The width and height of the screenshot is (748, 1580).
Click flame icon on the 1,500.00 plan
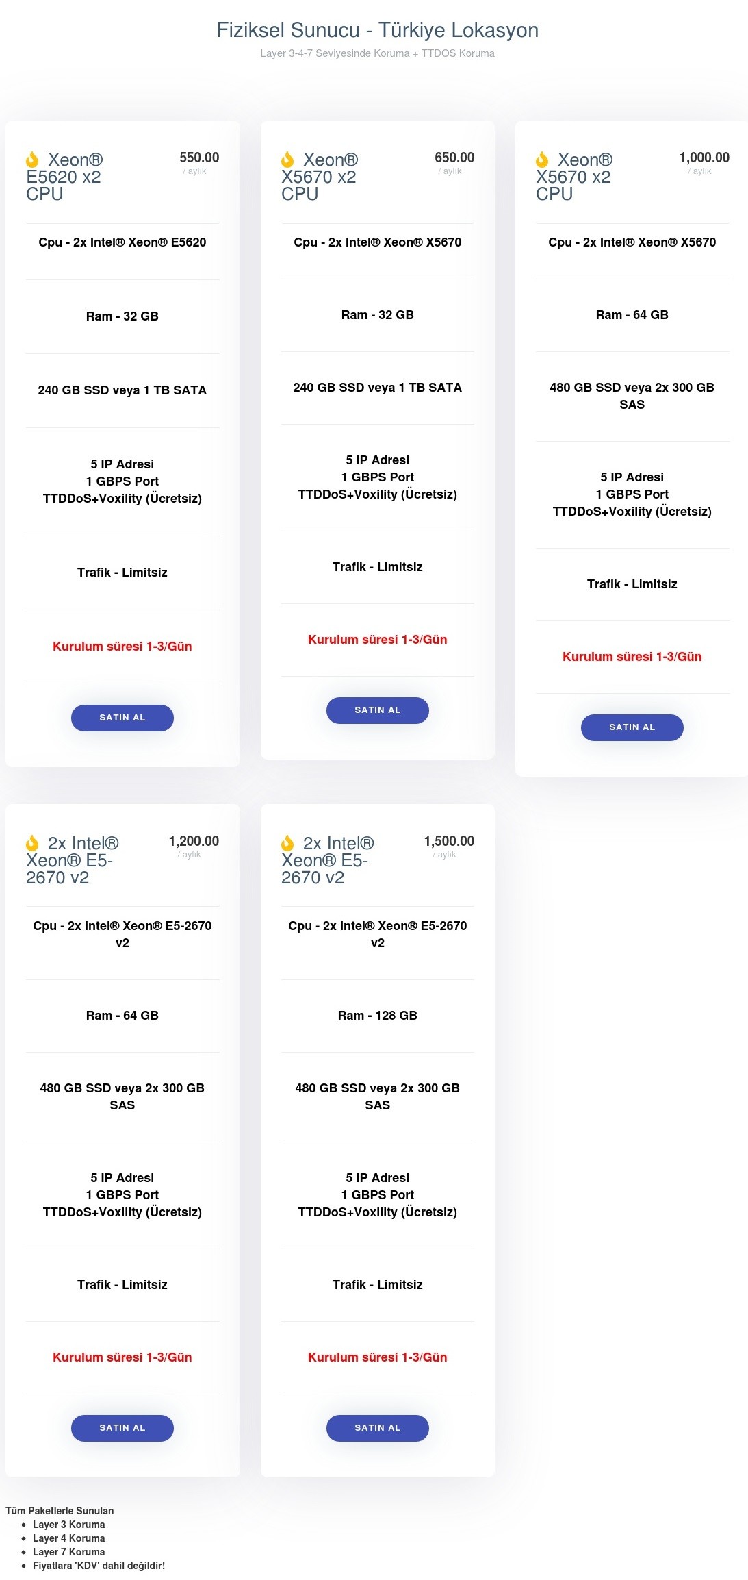(x=287, y=843)
